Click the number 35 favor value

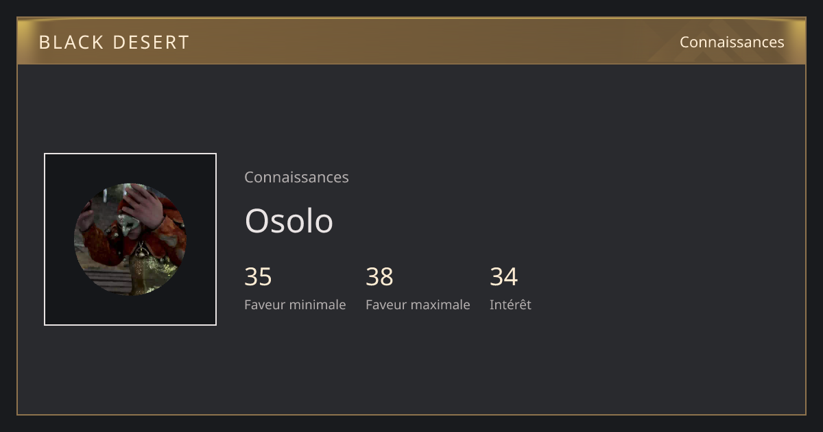coord(258,277)
